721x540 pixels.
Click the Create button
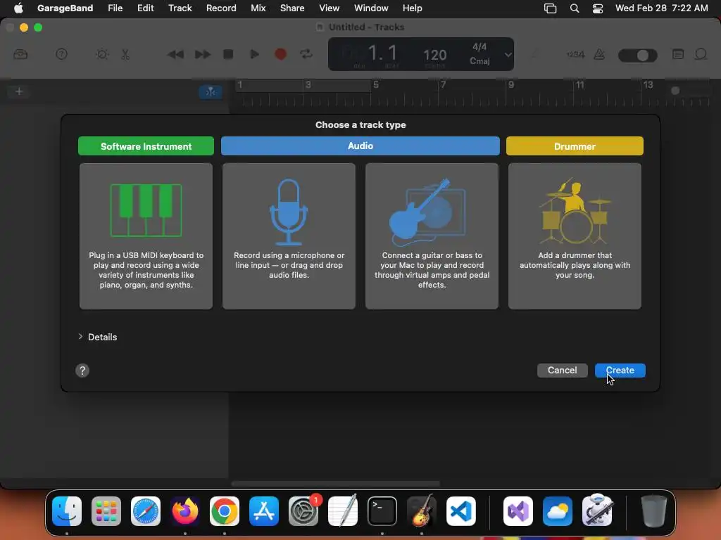(x=620, y=370)
